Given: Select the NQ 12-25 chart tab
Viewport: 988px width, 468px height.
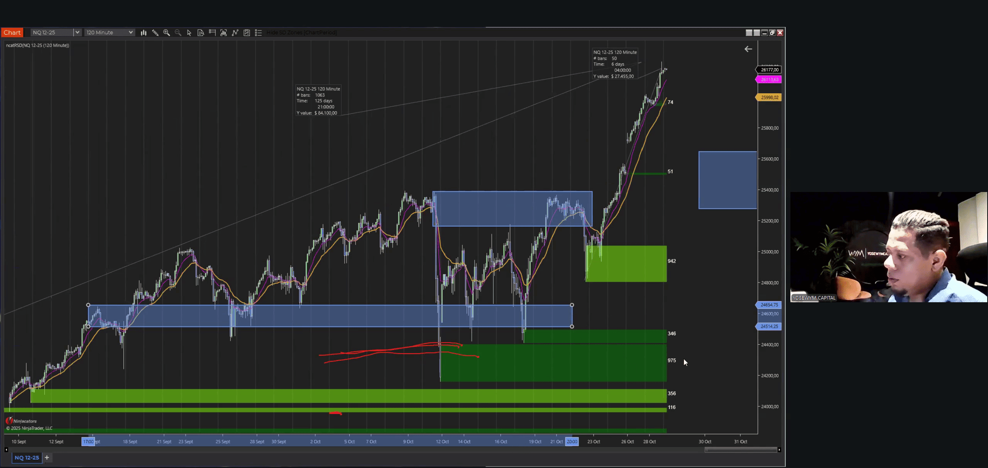Looking at the screenshot, I should pos(27,458).
